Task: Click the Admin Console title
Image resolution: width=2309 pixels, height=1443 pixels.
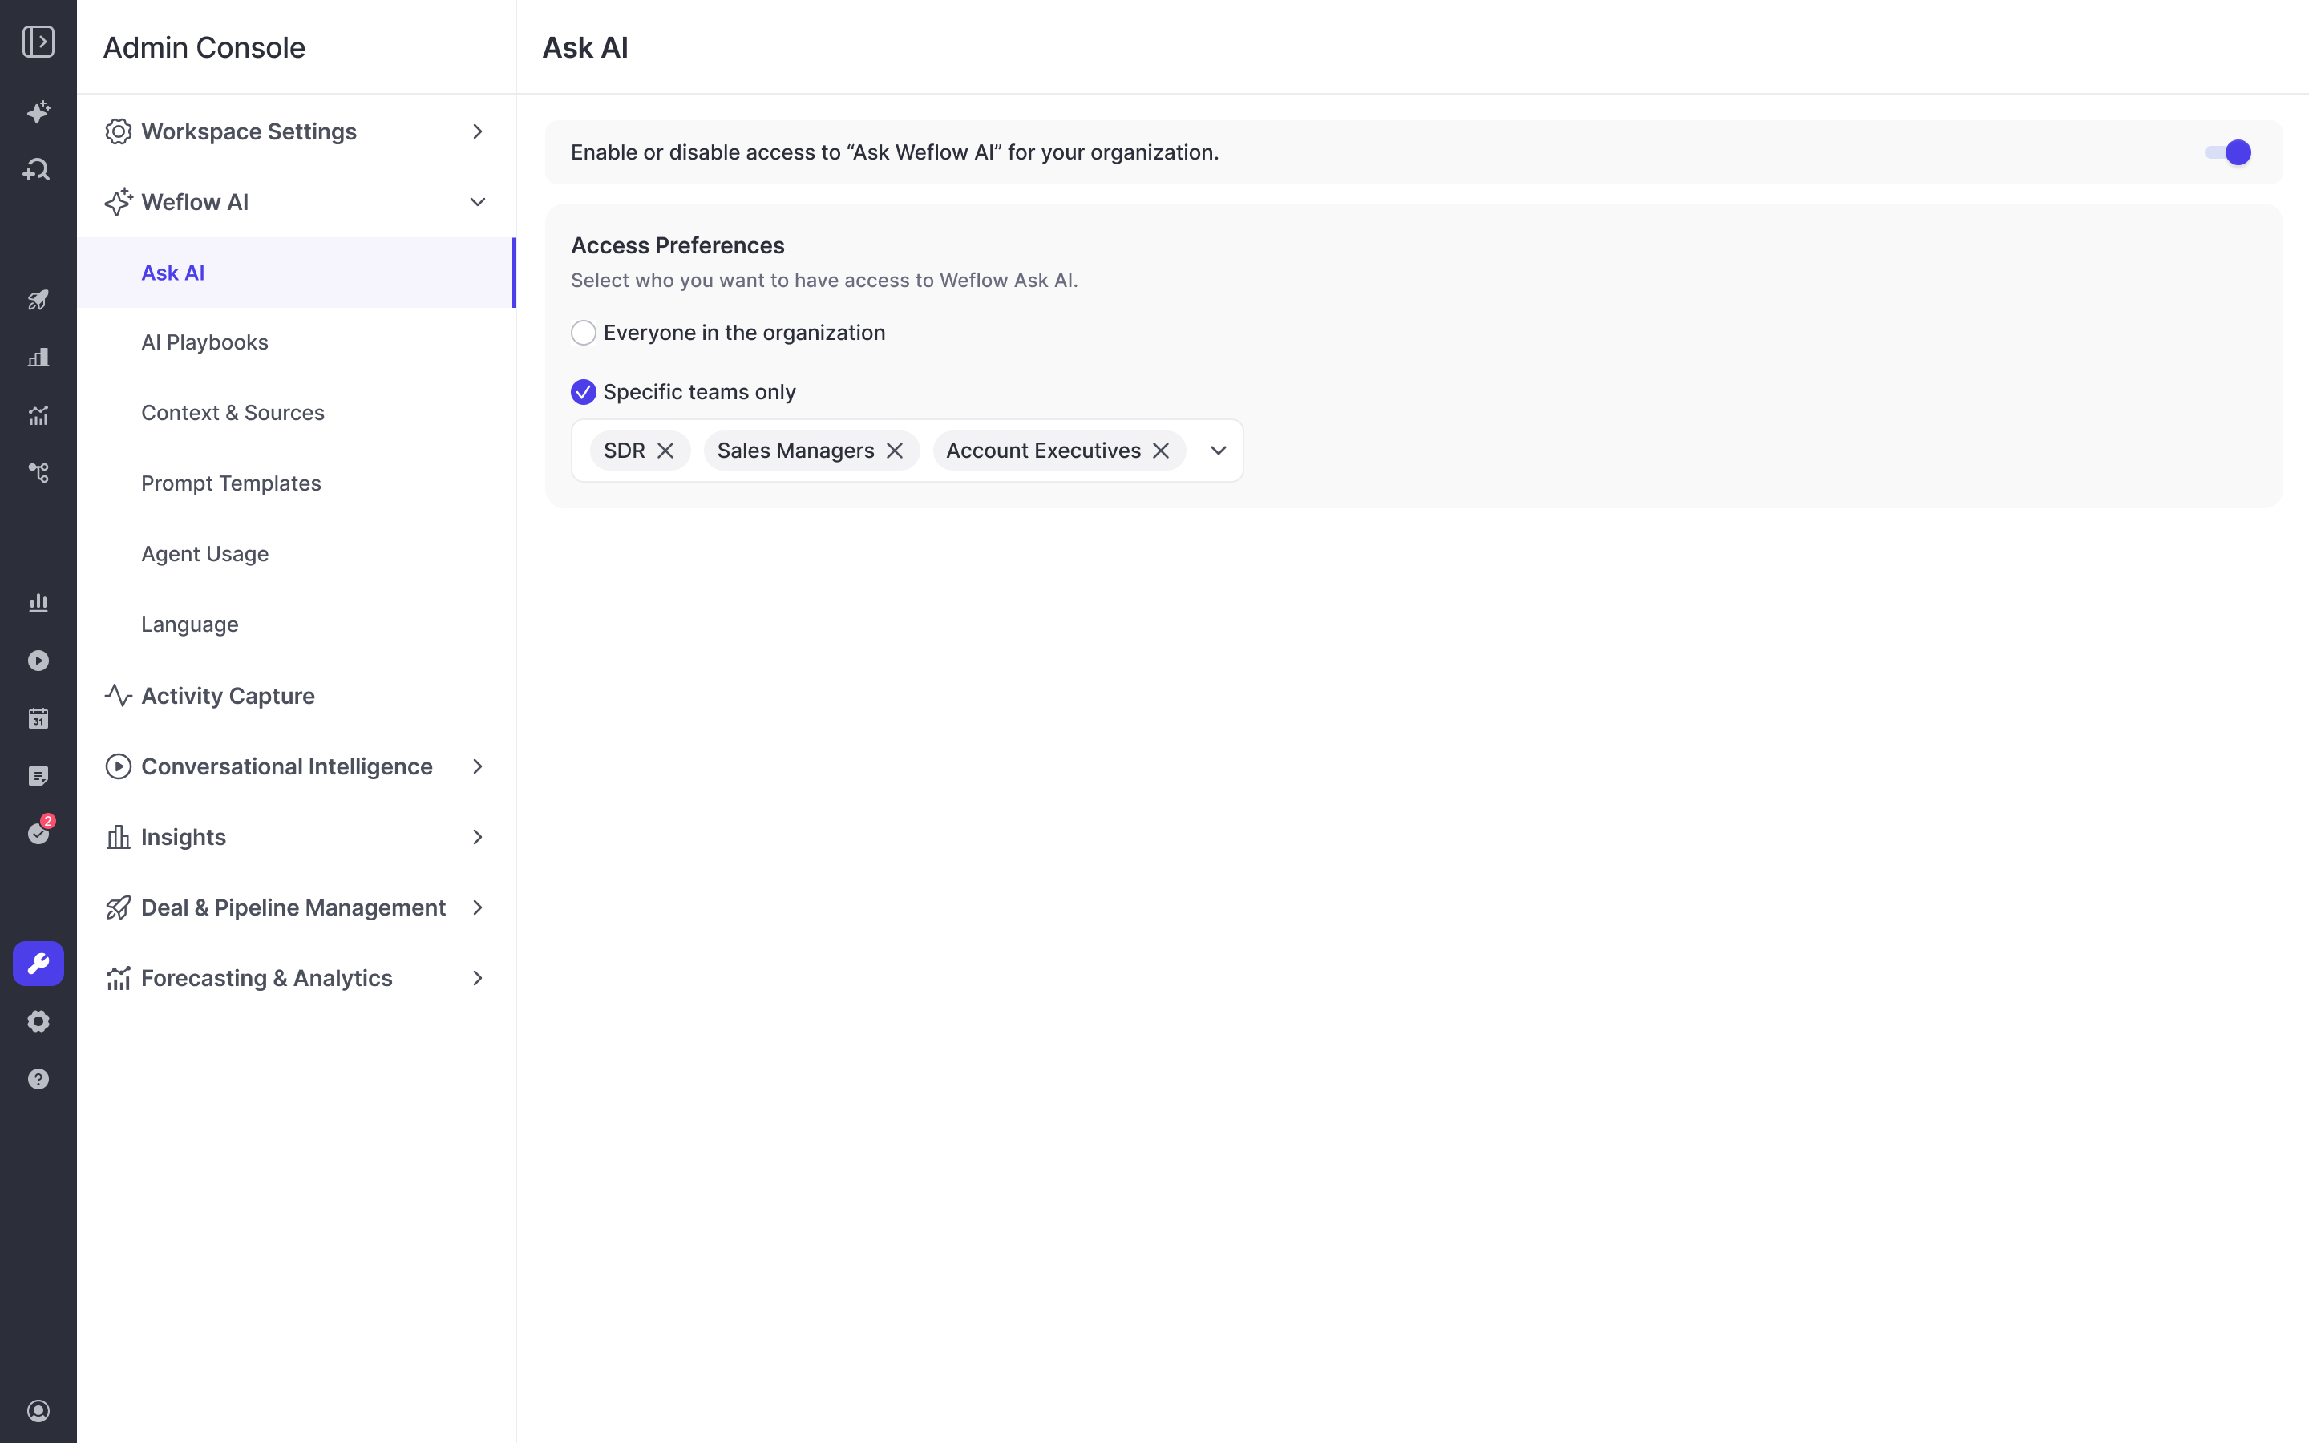Action: (x=204, y=48)
